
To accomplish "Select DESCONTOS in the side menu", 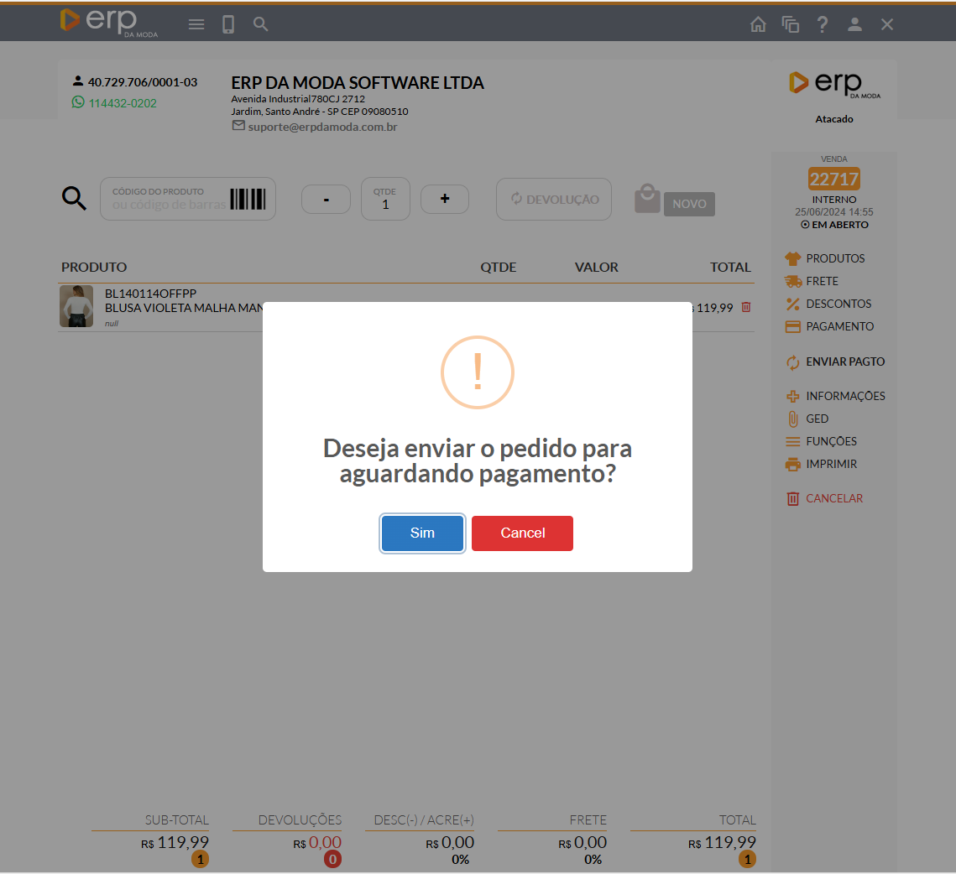I will coord(838,304).
